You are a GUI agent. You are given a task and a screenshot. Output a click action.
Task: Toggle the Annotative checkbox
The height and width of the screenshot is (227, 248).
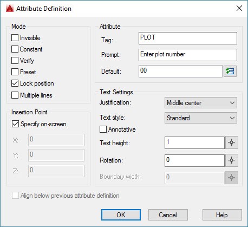103,129
